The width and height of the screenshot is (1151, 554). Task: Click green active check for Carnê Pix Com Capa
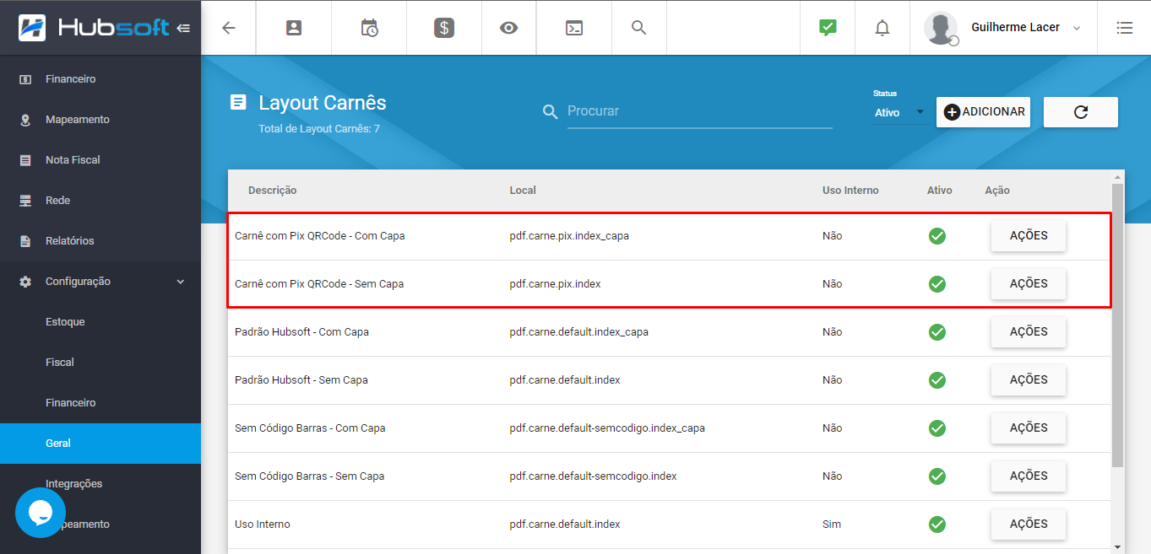937,236
